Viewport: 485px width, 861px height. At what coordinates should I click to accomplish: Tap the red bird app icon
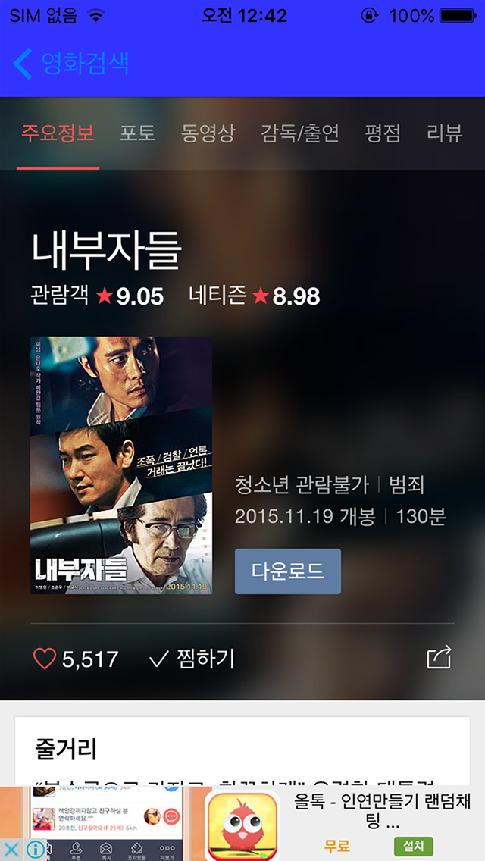pyautogui.click(x=242, y=826)
